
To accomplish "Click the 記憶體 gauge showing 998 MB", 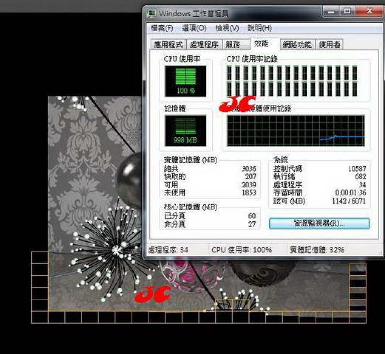I will pos(186,131).
